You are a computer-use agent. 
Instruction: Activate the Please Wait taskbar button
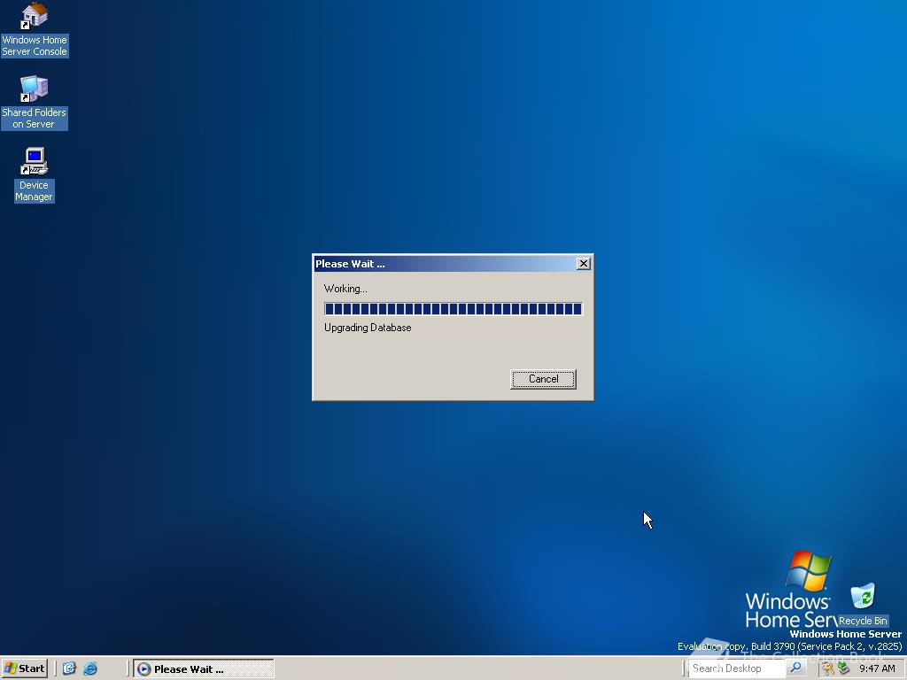204,669
